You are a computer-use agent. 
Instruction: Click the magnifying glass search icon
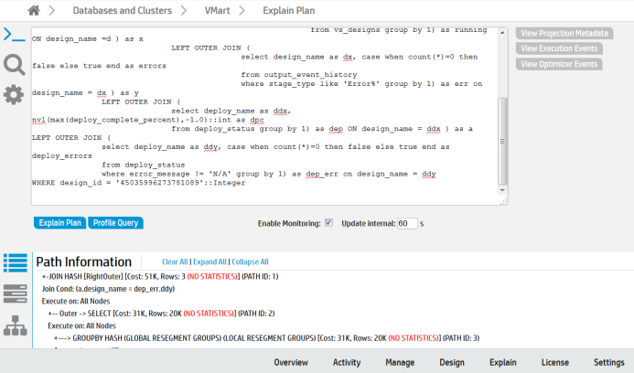coord(14,64)
